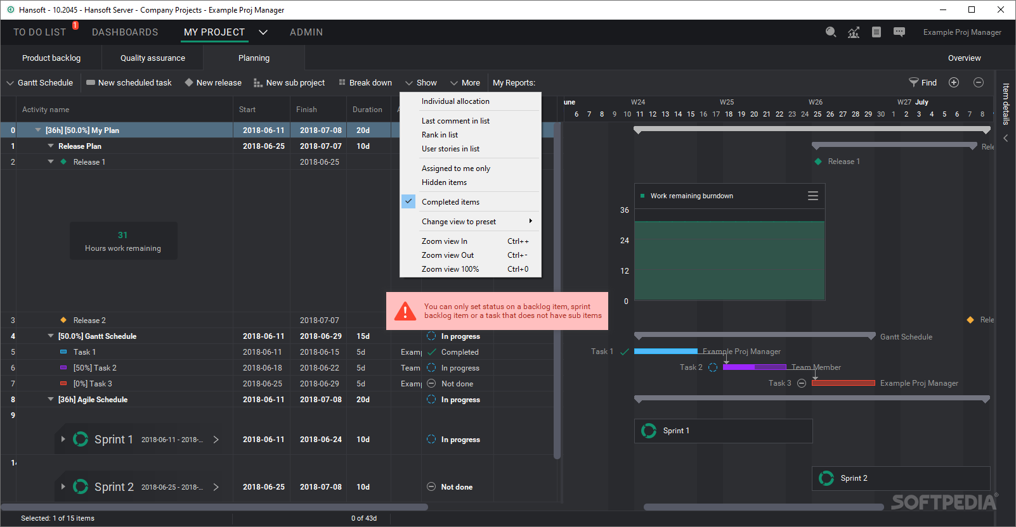
Task: Click the Break down button
Action: point(365,83)
